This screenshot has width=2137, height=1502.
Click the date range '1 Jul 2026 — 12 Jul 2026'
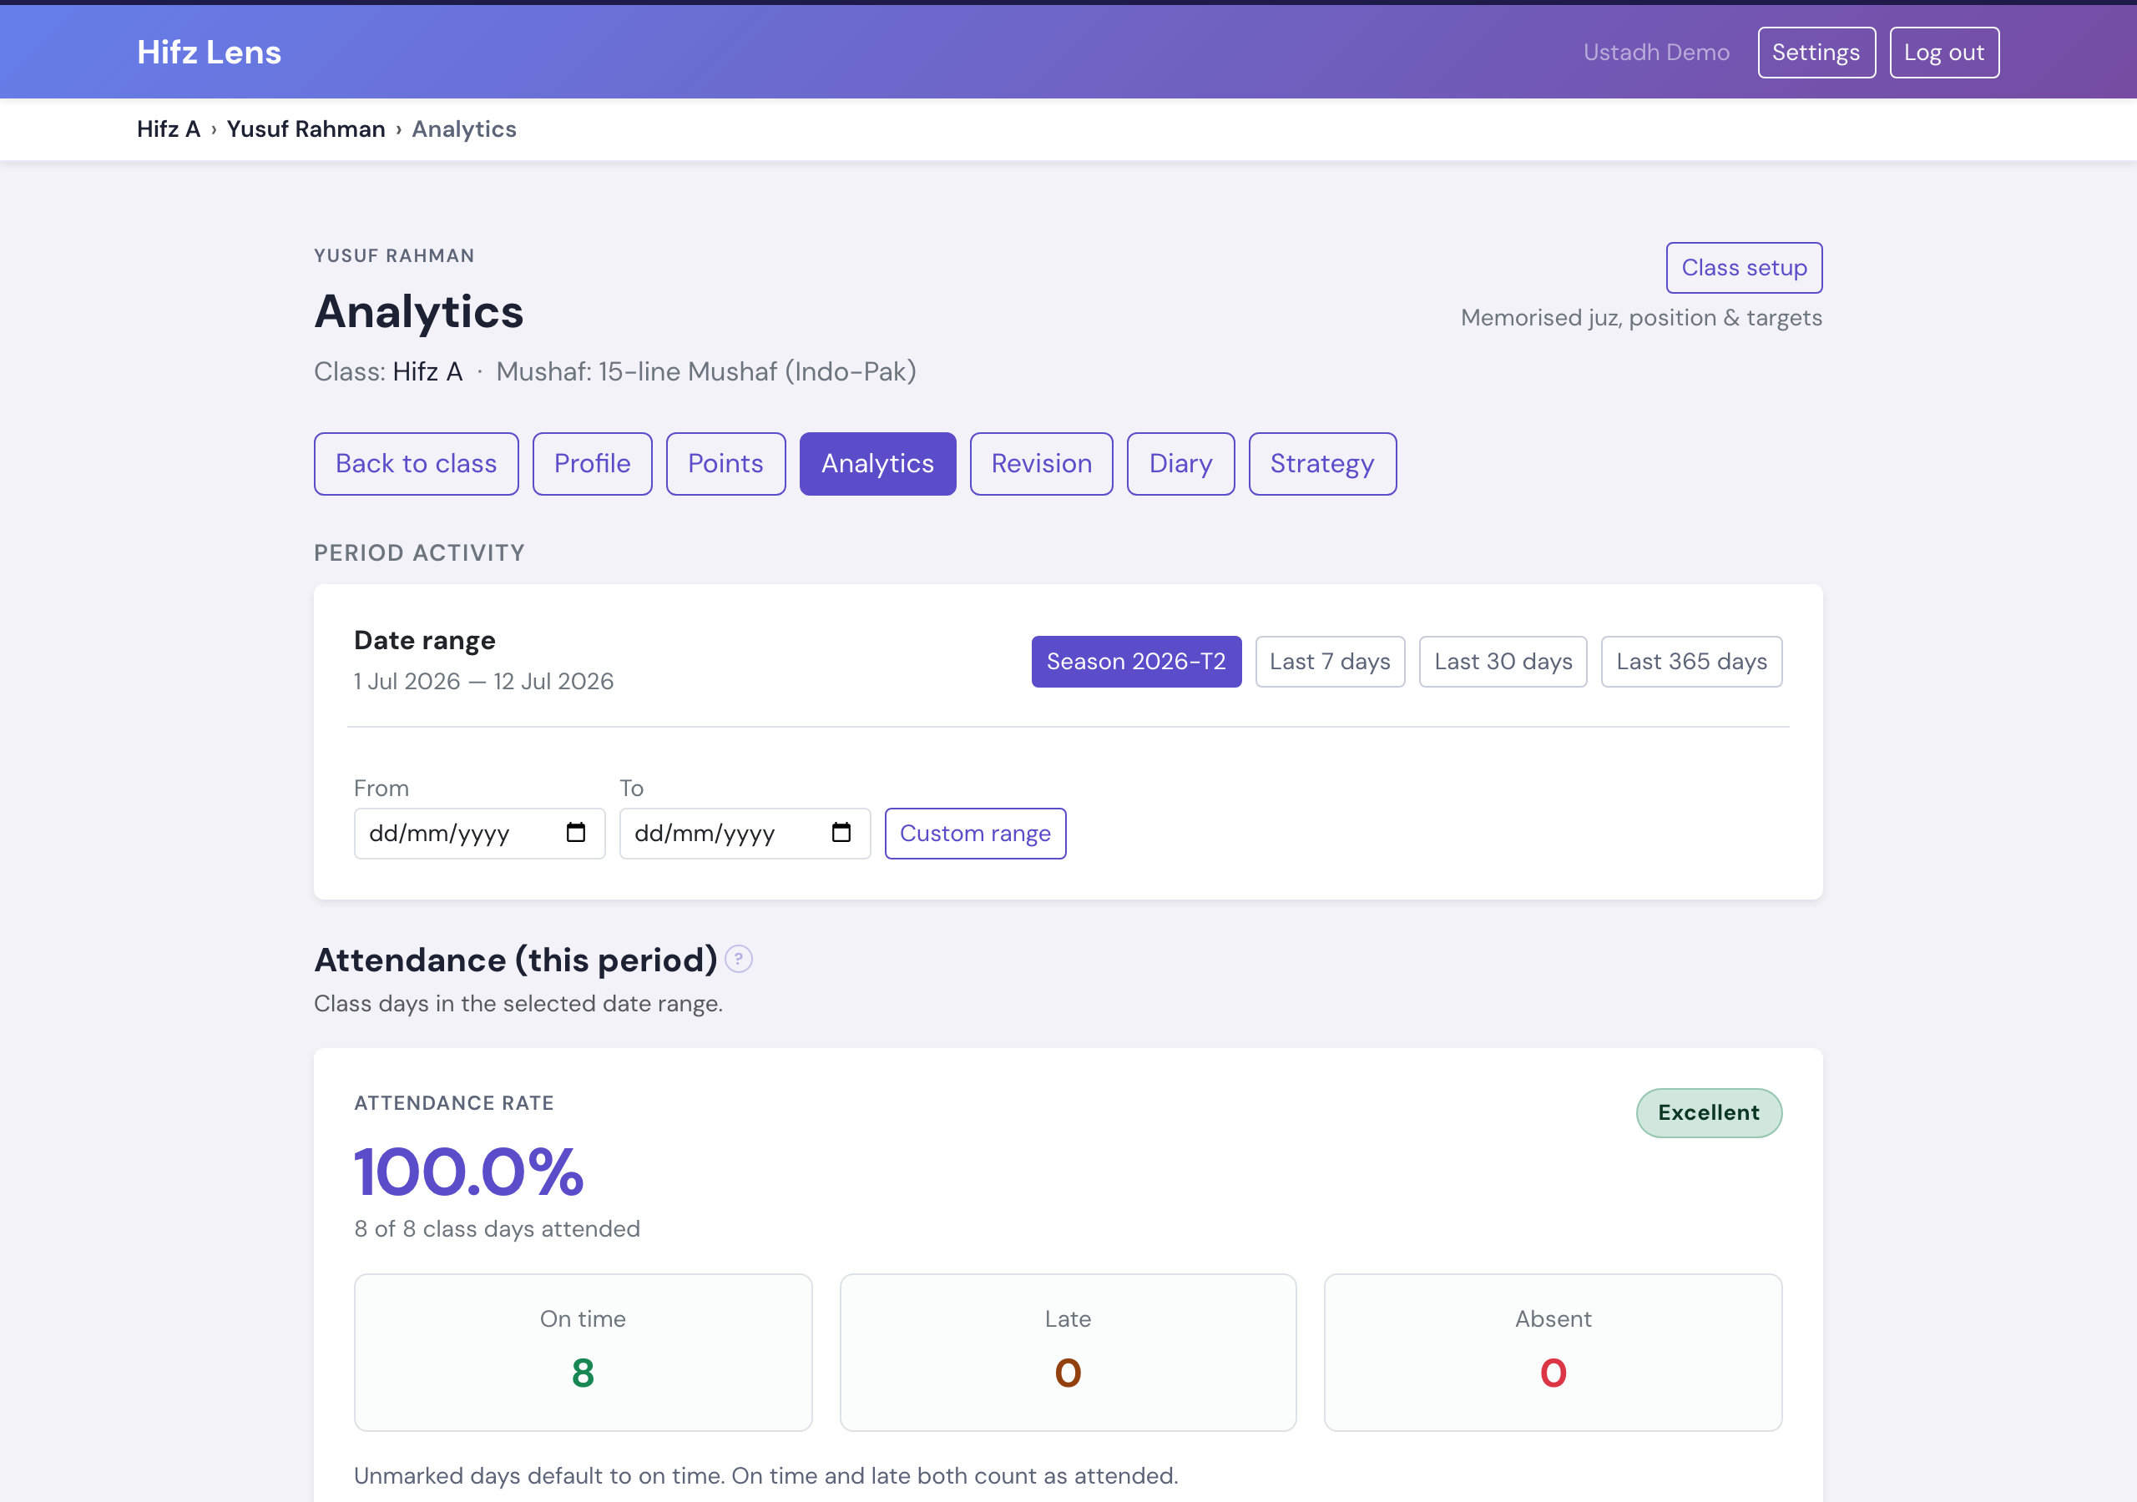pos(483,681)
